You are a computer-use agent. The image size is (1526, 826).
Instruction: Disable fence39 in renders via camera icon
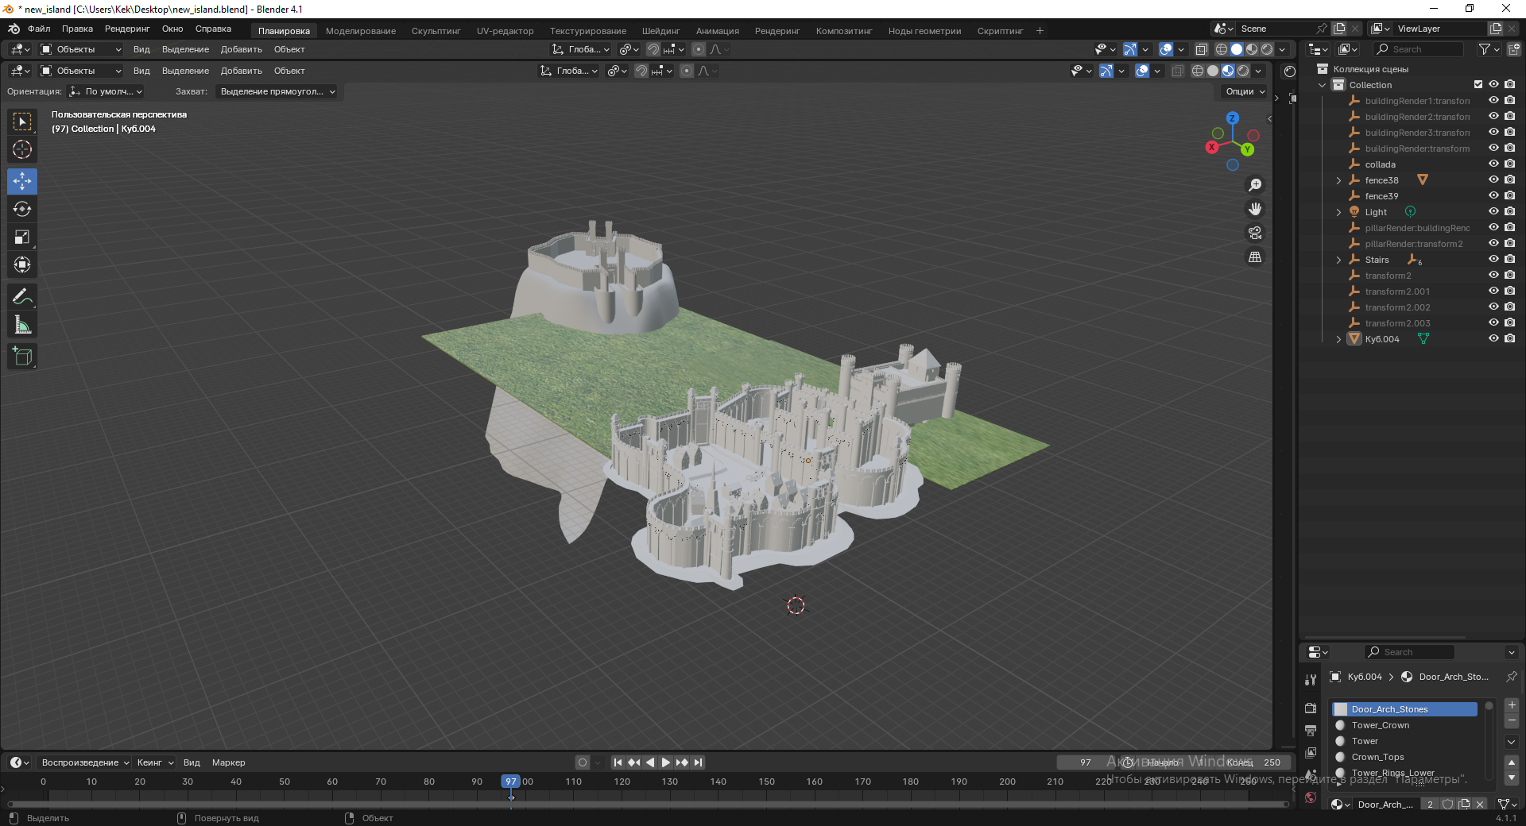pos(1509,195)
